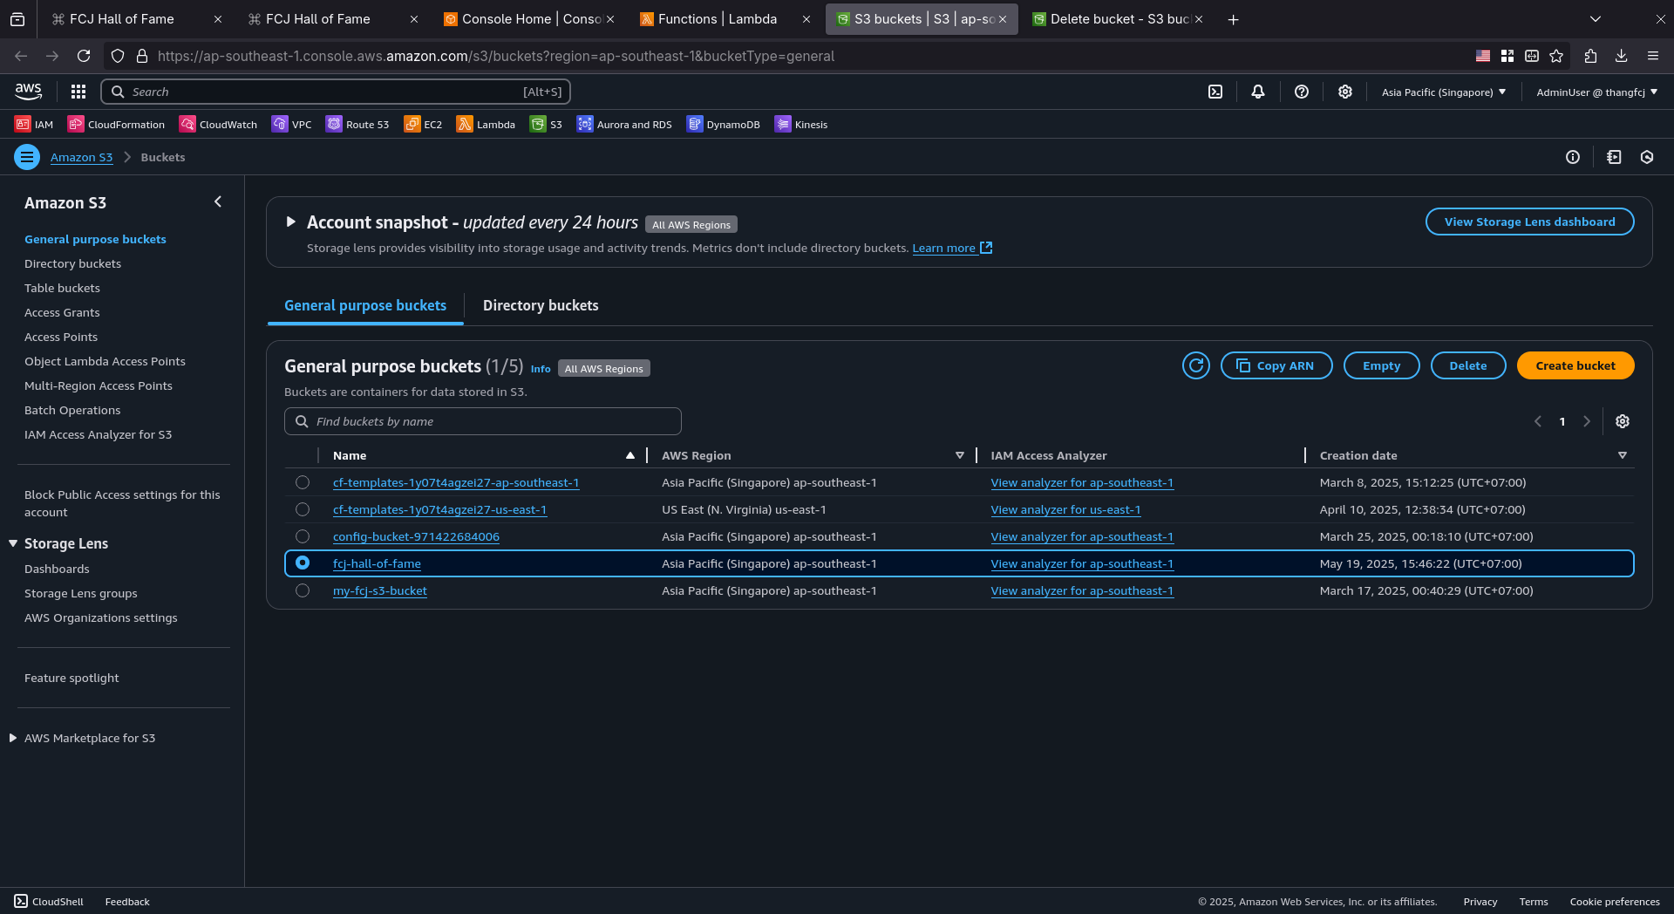Screen dimensions: 1674x914
Task: Switch to Delete bucket browser tab
Action: (x=1119, y=19)
